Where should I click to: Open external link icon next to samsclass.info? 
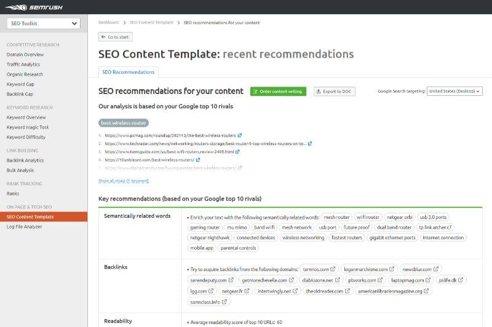coord(224,302)
